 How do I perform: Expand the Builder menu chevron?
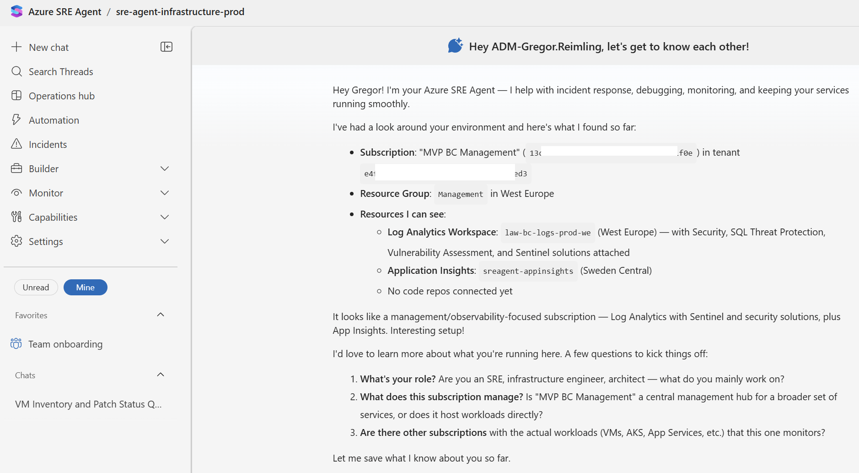(x=165, y=169)
